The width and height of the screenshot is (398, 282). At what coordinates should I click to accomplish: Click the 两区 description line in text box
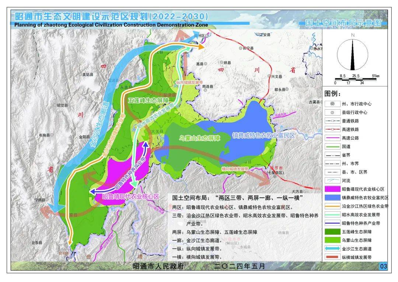[x=233, y=207]
